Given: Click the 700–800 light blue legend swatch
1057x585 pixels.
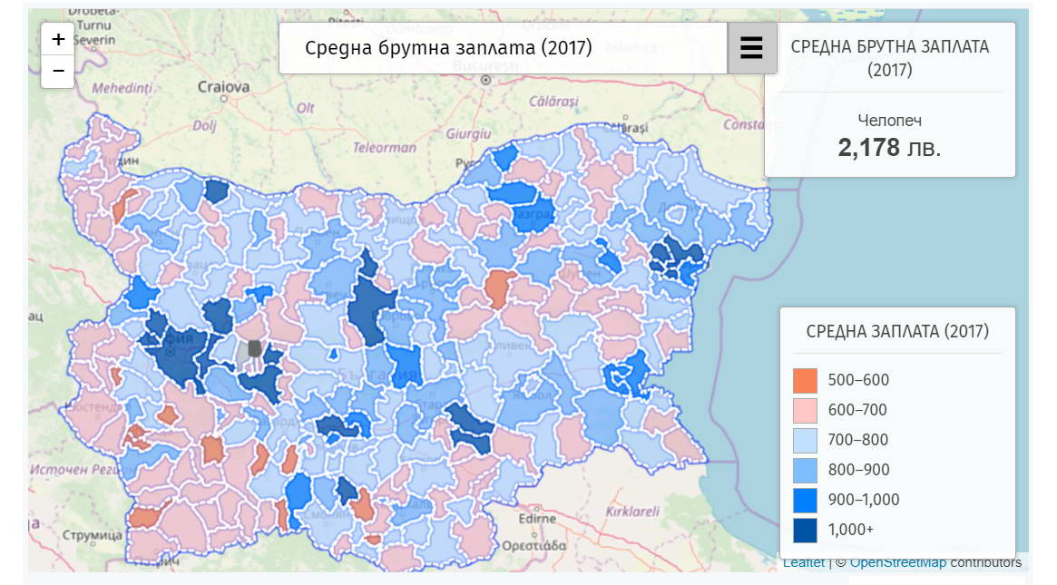Looking at the screenshot, I should (x=805, y=440).
